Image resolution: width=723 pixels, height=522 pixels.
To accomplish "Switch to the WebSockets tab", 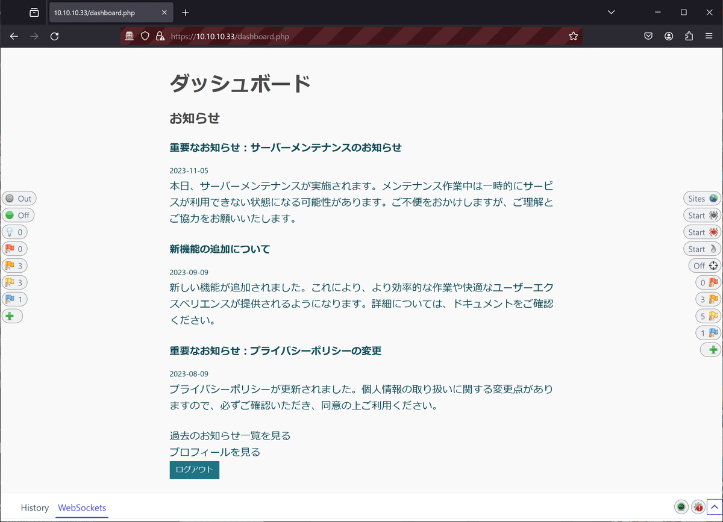I will [x=81, y=508].
